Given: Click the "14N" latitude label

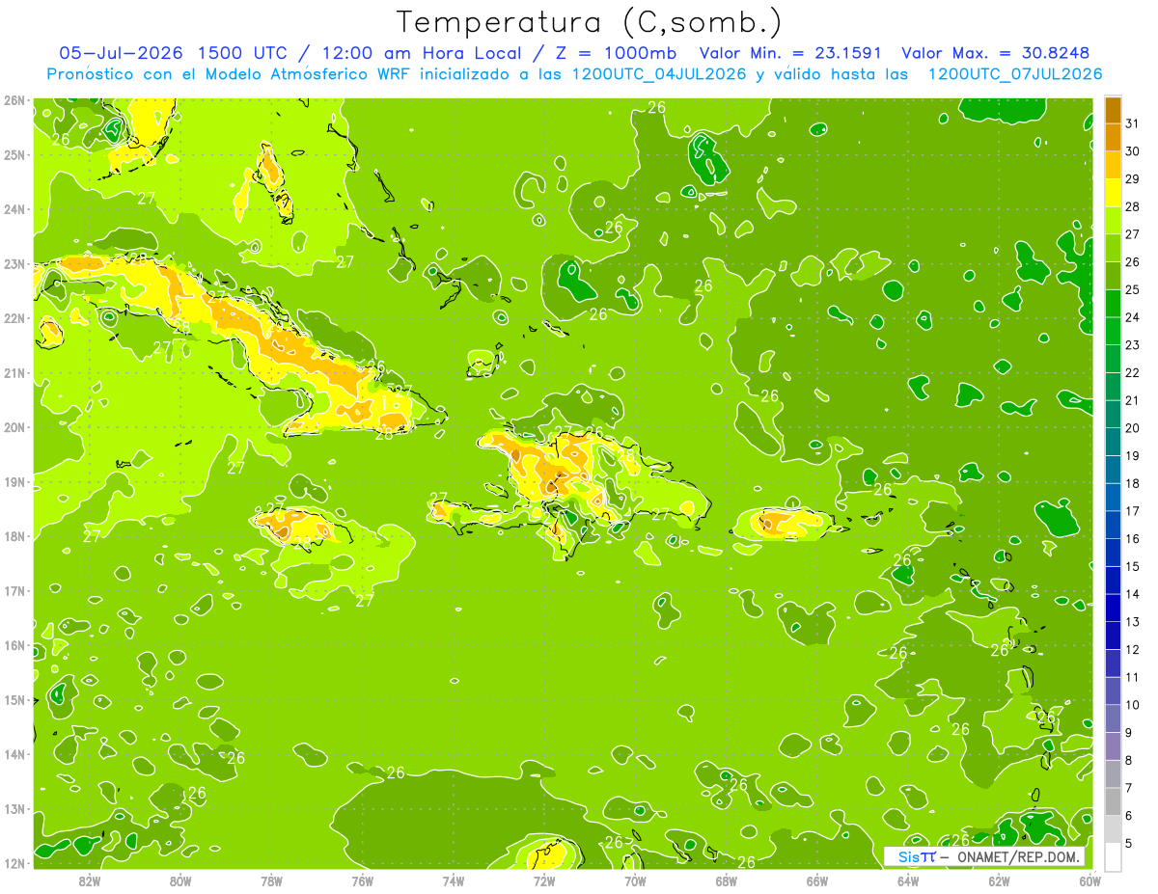Looking at the screenshot, I should pyautogui.click(x=14, y=754).
